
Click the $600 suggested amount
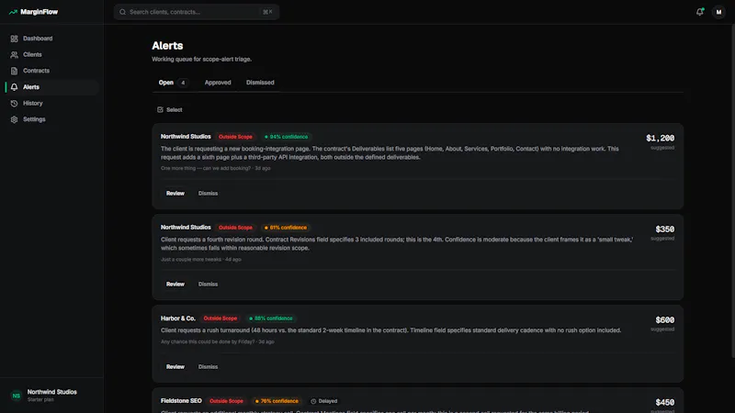click(664, 320)
